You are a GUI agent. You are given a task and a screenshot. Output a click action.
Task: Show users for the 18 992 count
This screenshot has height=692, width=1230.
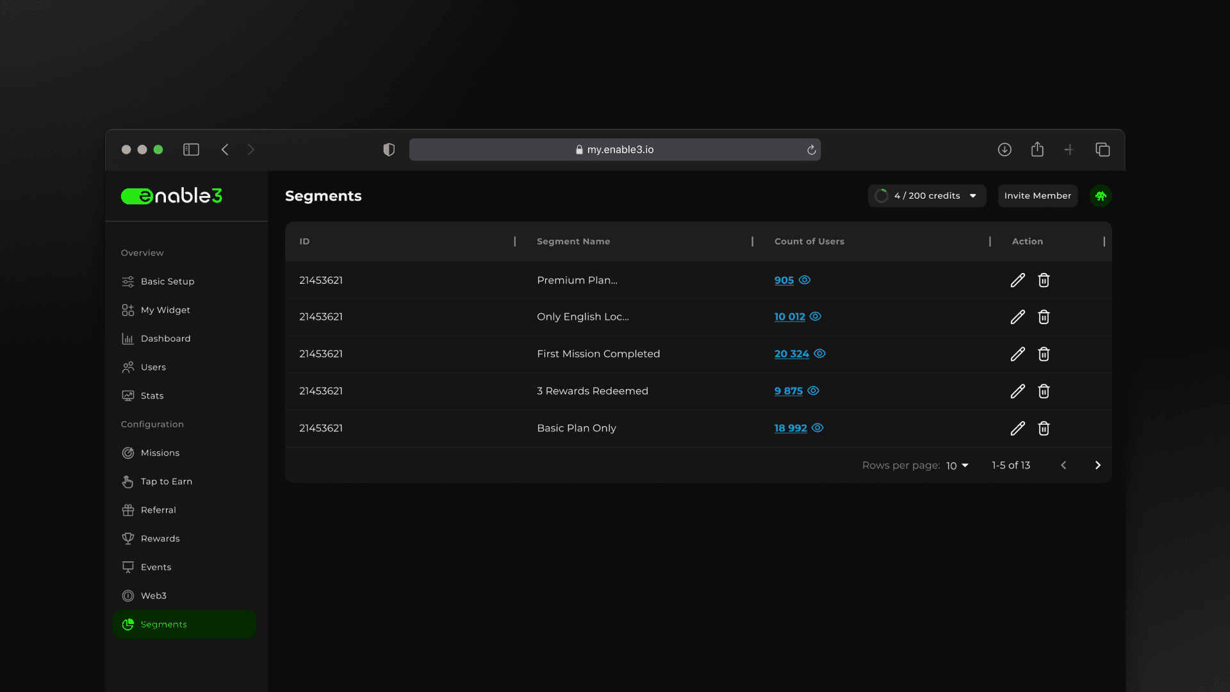click(817, 428)
